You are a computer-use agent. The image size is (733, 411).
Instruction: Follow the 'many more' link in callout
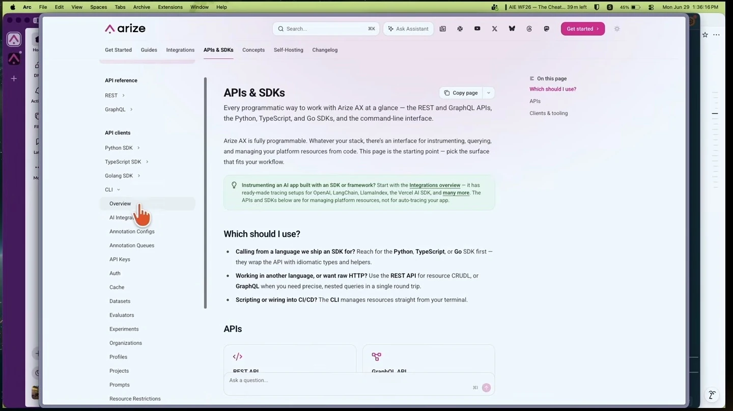pos(456,193)
